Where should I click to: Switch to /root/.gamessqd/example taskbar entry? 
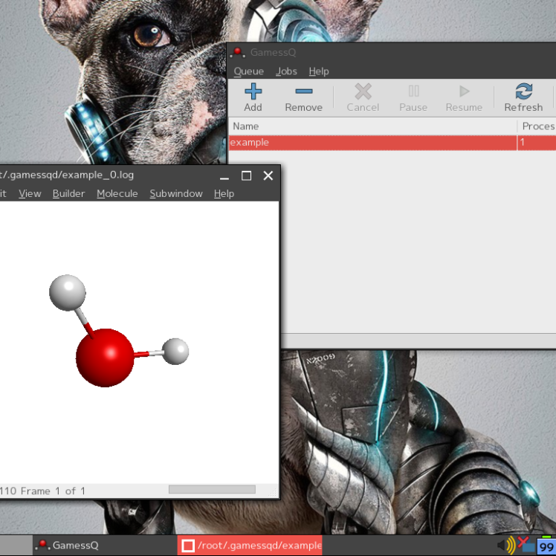pyautogui.click(x=250, y=546)
